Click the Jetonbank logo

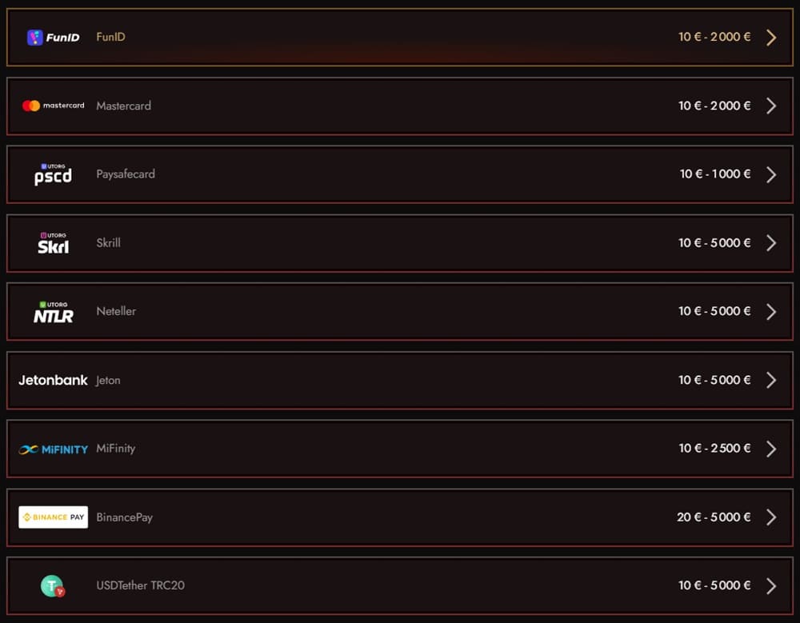[53, 380]
